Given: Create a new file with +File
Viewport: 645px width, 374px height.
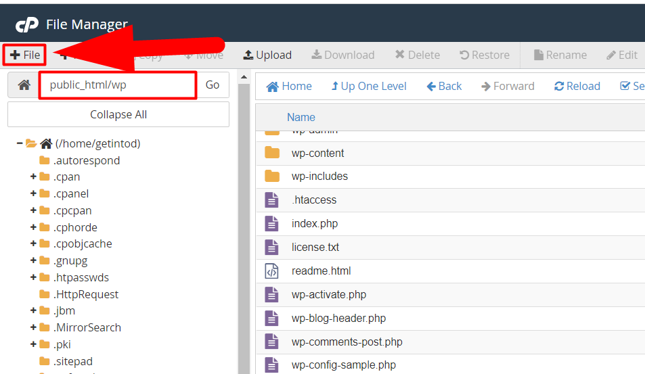Looking at the screenshot, I should pyautogui.click(x=24, y=55).
